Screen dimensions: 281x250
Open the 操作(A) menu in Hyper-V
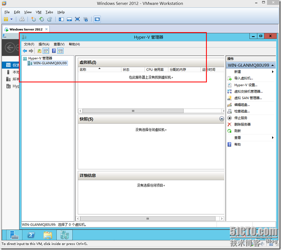click(x=44, y=44)
